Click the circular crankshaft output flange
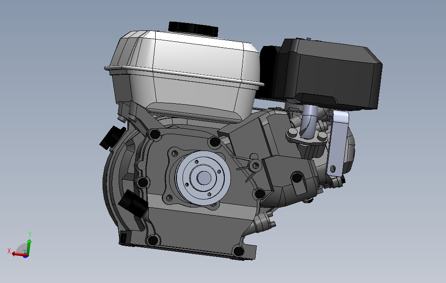 (203, 178)
